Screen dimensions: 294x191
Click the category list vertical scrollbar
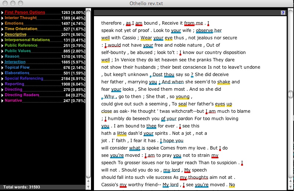pos(88,92)
